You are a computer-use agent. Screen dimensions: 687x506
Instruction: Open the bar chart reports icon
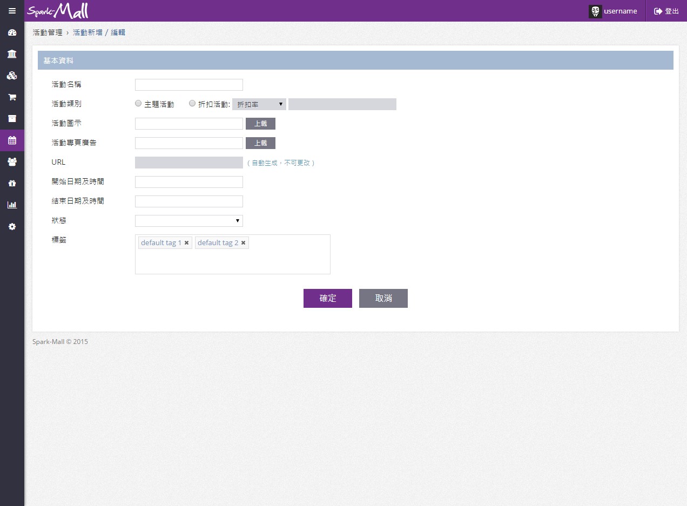pos(12,205)
